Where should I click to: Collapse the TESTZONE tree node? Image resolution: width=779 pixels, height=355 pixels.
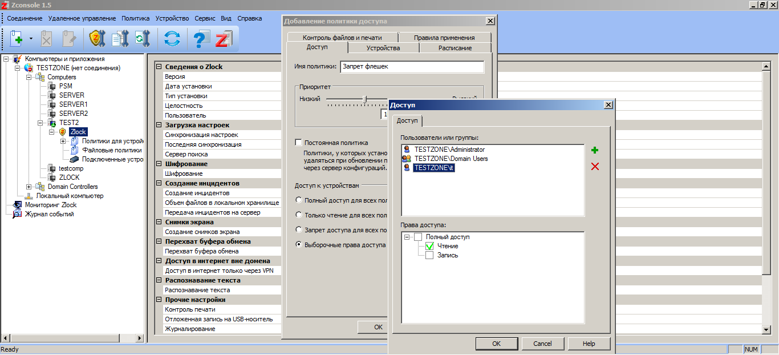tap(18, 68)
